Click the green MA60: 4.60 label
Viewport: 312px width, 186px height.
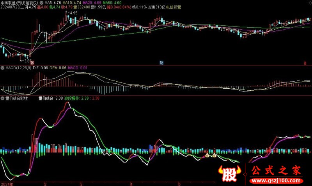click(x=112, y=3)
